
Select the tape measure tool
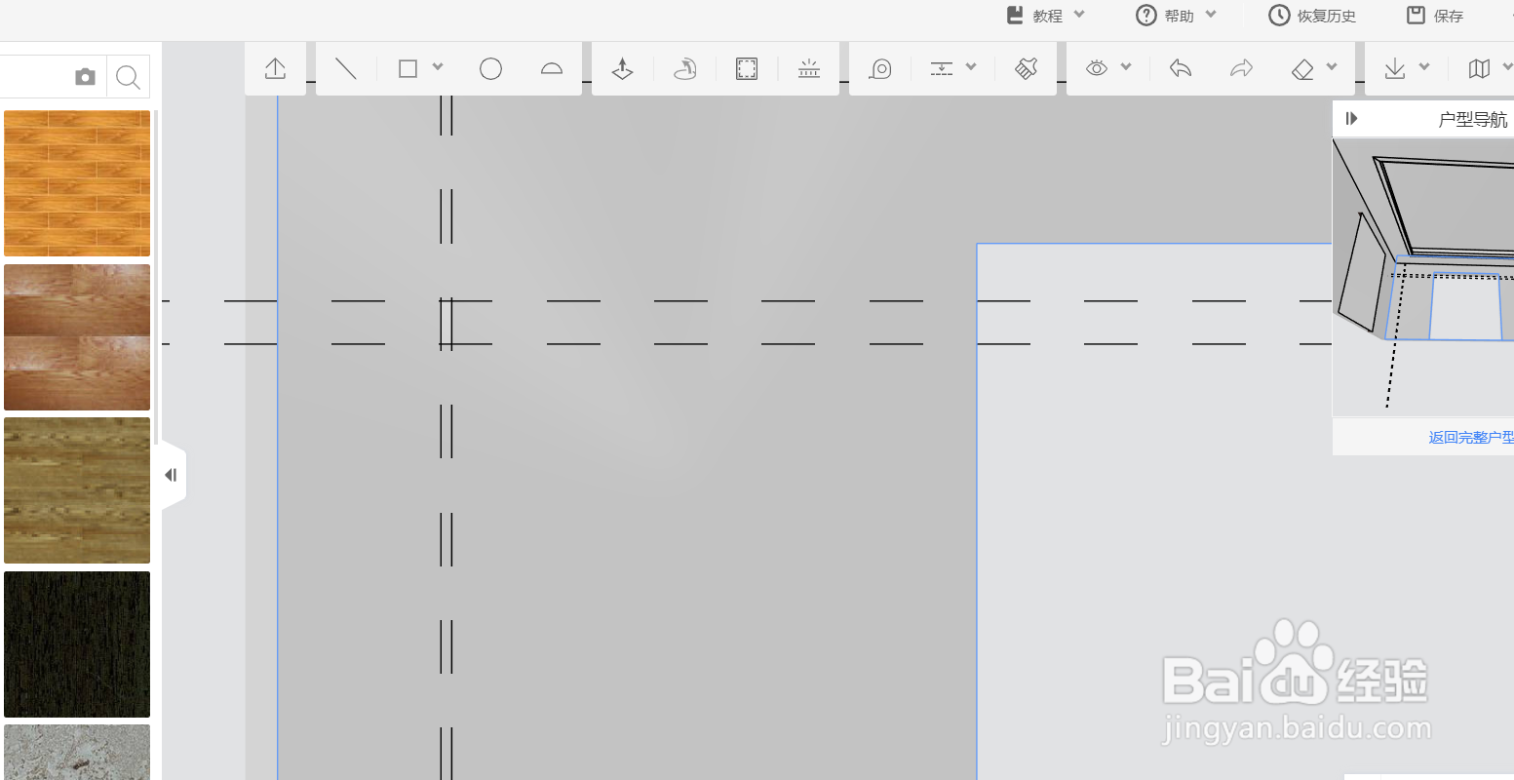click(x=880, y=68)
